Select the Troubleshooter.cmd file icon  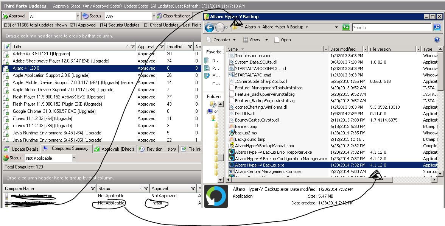click(x=231, y=55)
